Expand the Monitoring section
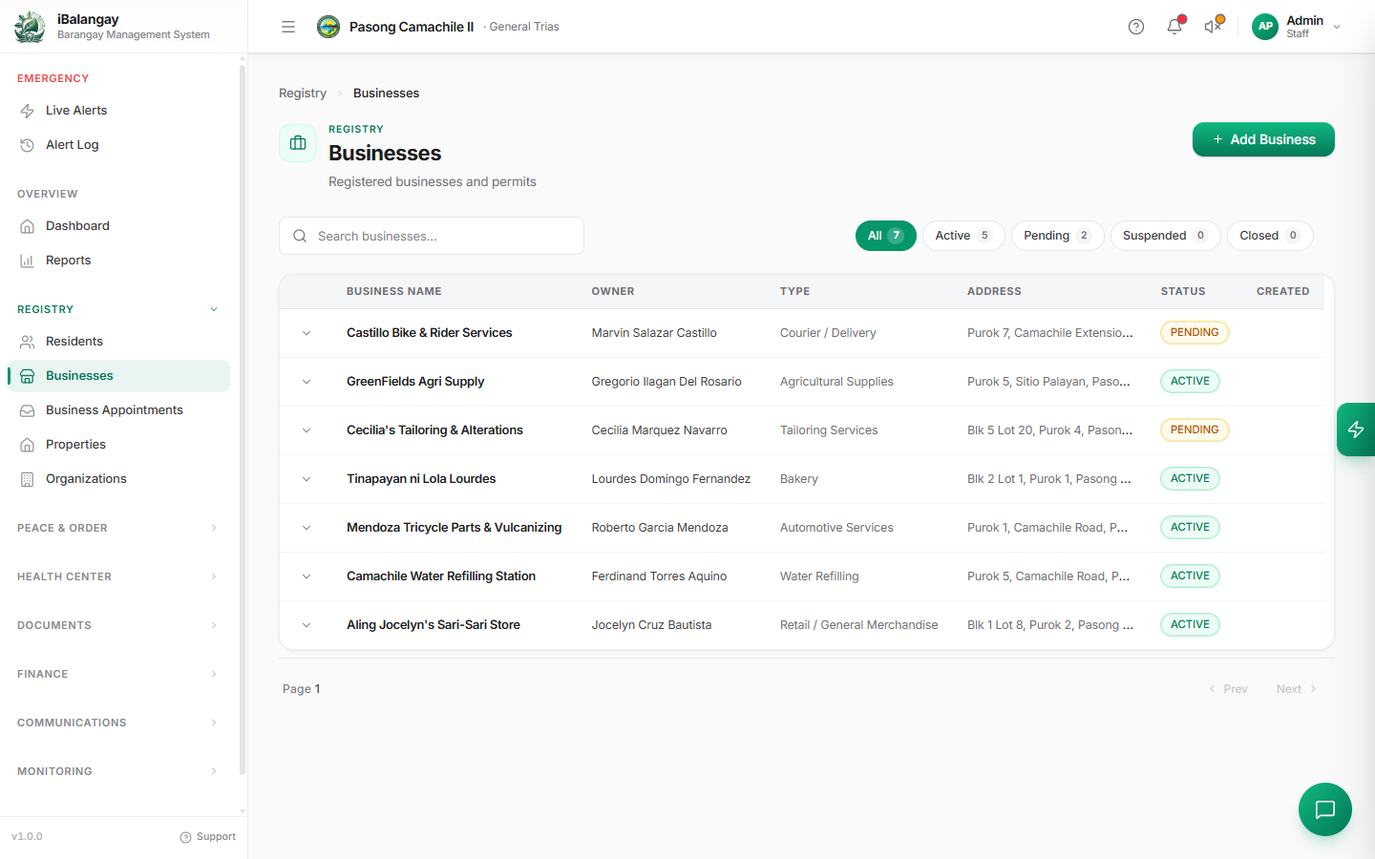The height and width of the screenshot is (859, 1375). tap(118, 771)
